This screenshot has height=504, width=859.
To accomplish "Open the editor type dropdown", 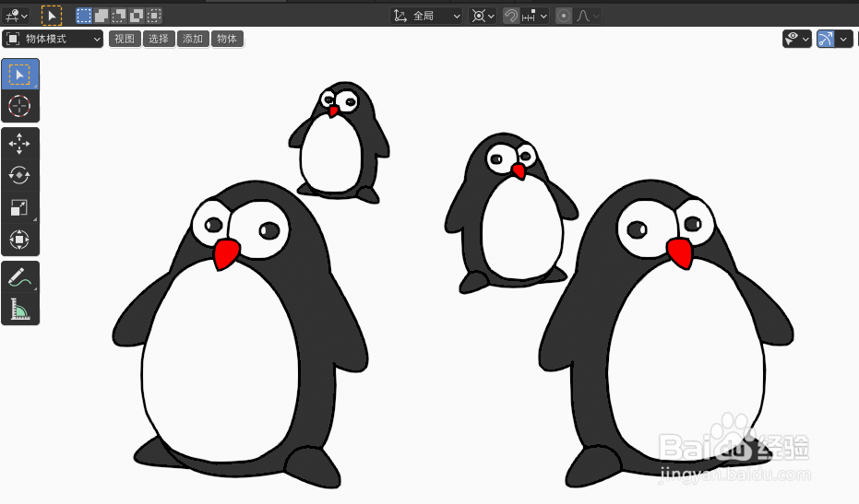I will point(16,16).
